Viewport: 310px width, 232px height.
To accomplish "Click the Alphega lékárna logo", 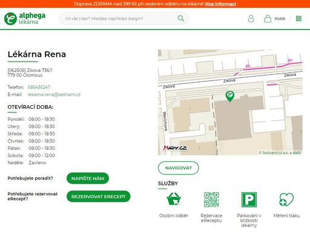I will (25, 18).
